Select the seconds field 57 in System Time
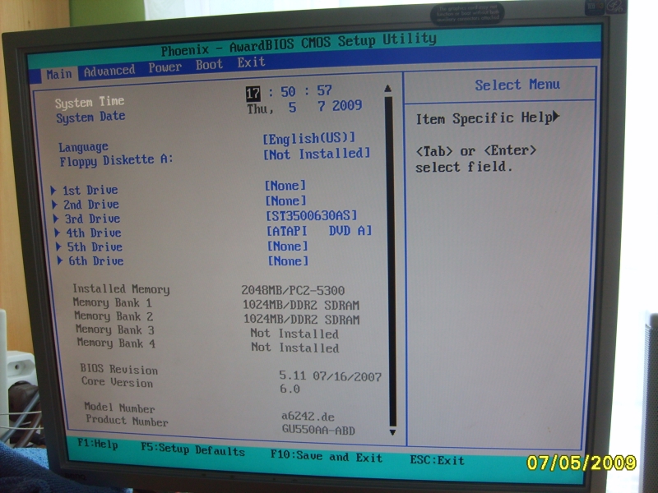Screen dimensions: 658x493 324,90
